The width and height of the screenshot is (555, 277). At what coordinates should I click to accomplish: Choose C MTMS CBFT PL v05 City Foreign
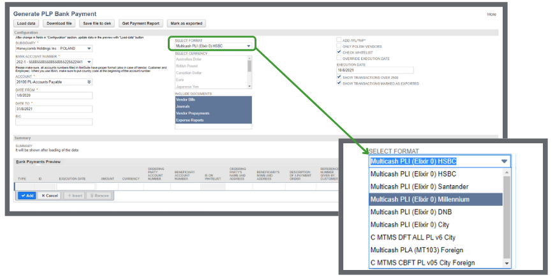click(436, 263)
